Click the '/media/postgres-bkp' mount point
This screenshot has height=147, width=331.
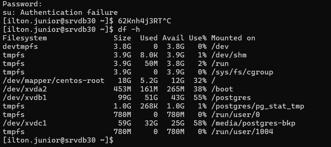pos(253,123)
